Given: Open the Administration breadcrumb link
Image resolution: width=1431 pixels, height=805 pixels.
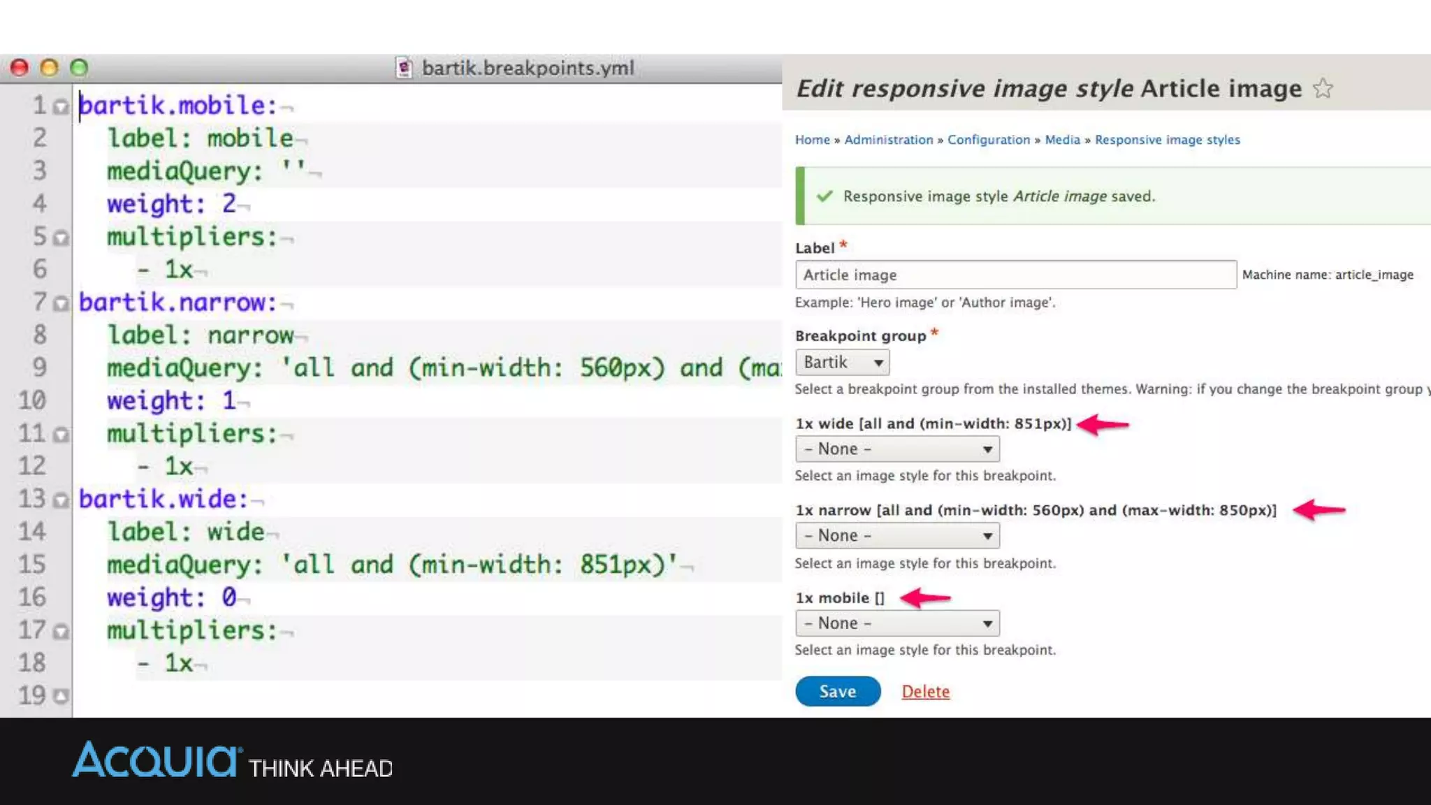Looking at the screenshot, I should [888, 140].
